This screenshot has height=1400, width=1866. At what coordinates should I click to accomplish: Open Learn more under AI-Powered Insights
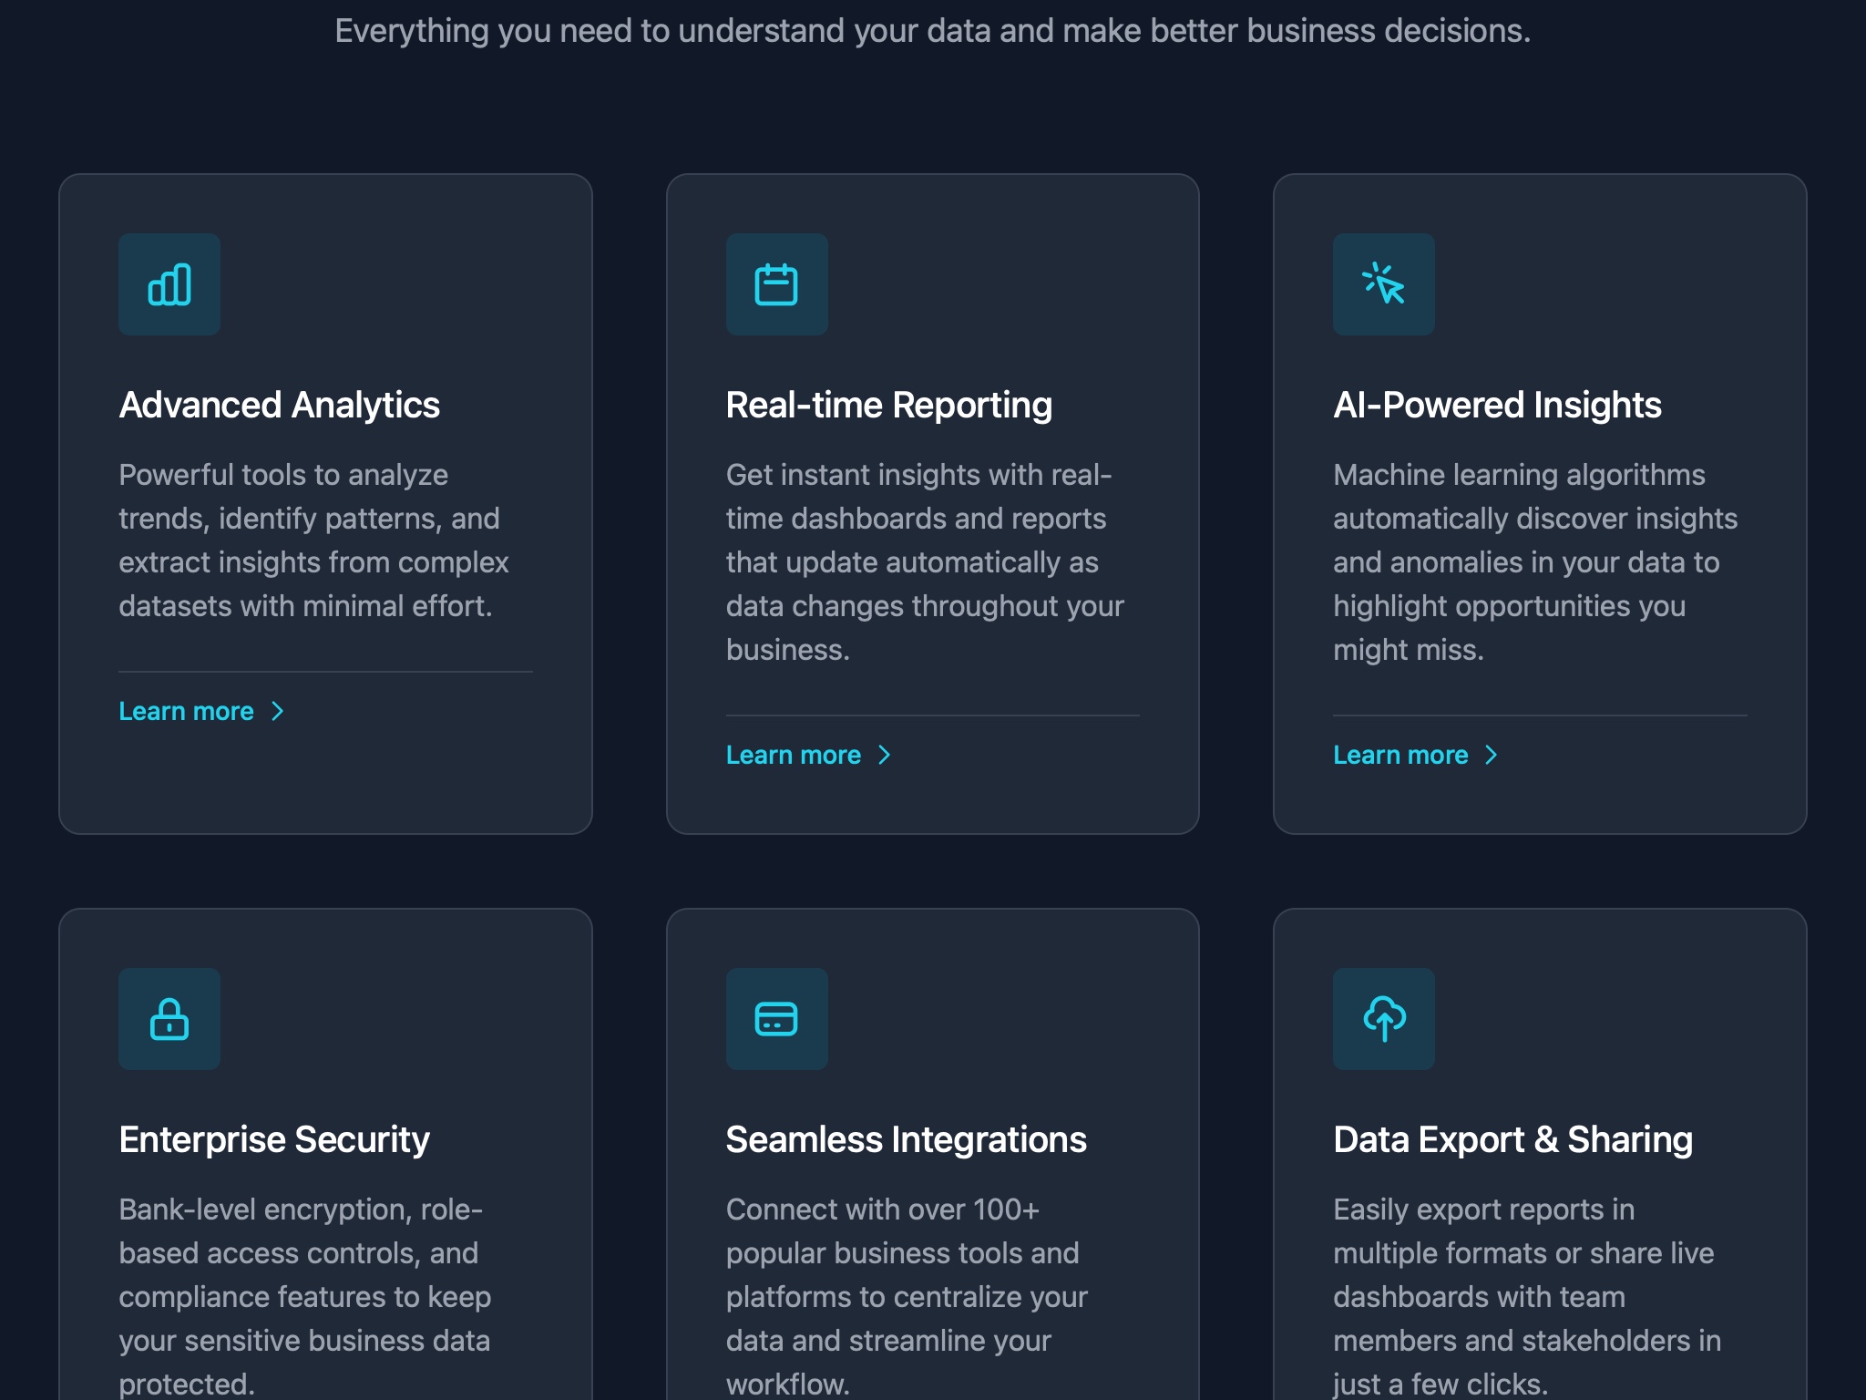1399,755
